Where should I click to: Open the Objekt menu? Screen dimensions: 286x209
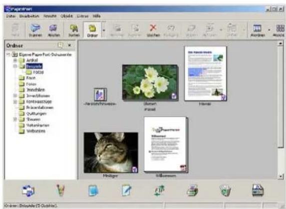tap(67, 16)
